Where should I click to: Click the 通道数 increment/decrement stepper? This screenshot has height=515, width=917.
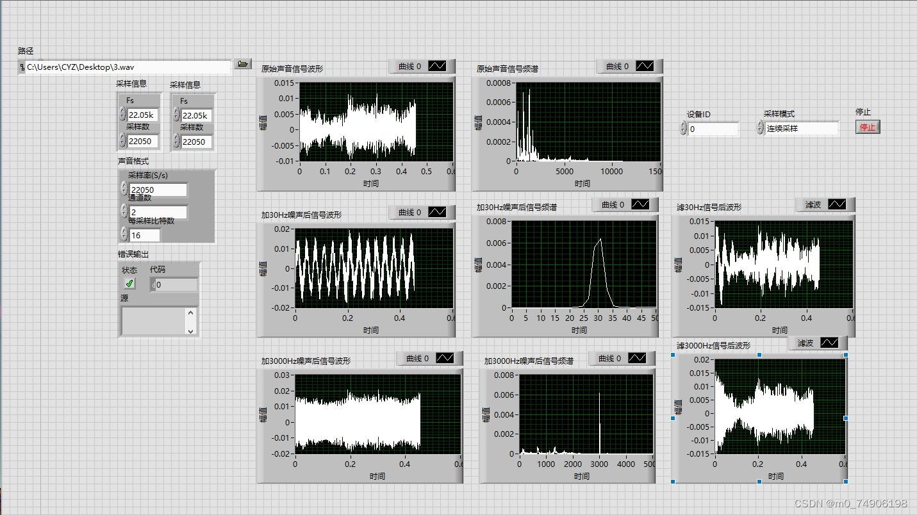coord(124,211)
